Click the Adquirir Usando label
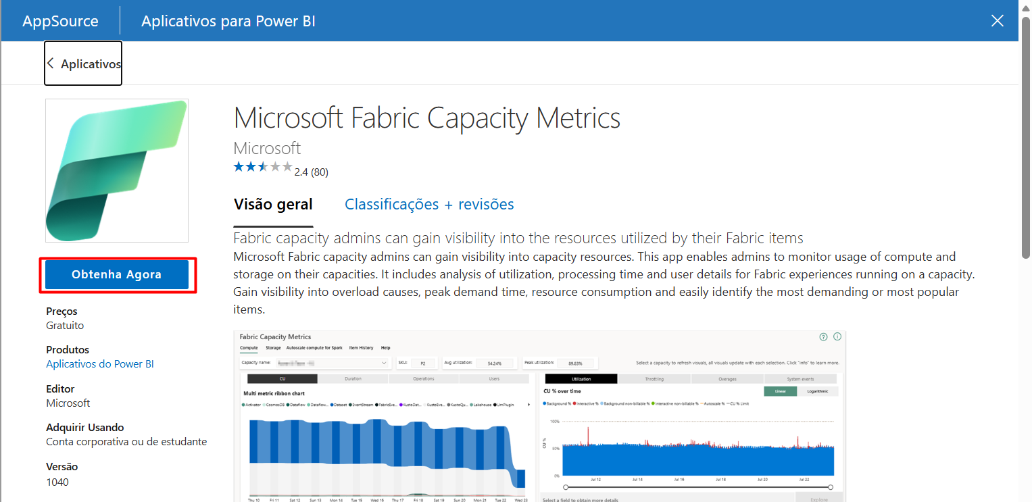The width and height of the screenshot is (1032, 502). (x=85, y=428)
